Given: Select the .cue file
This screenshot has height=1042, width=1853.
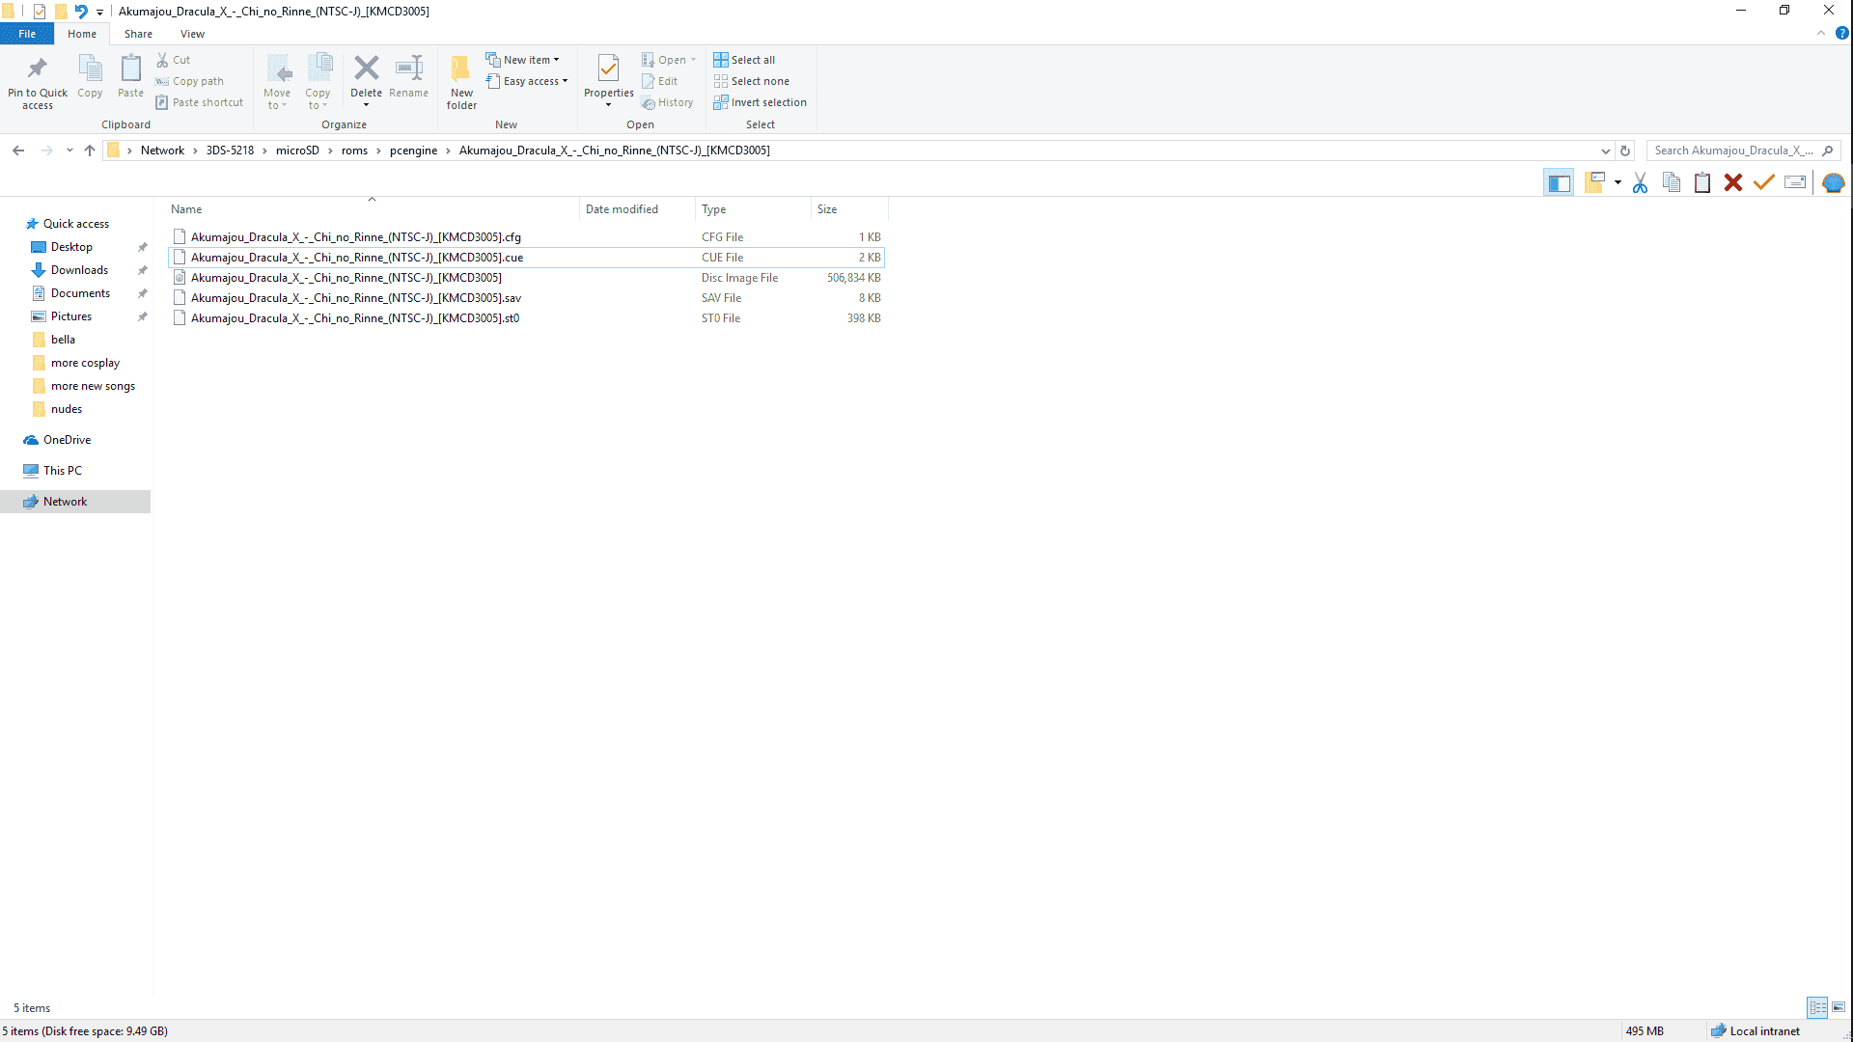Looking at the screenshot, I should click(x=526, y=258).
